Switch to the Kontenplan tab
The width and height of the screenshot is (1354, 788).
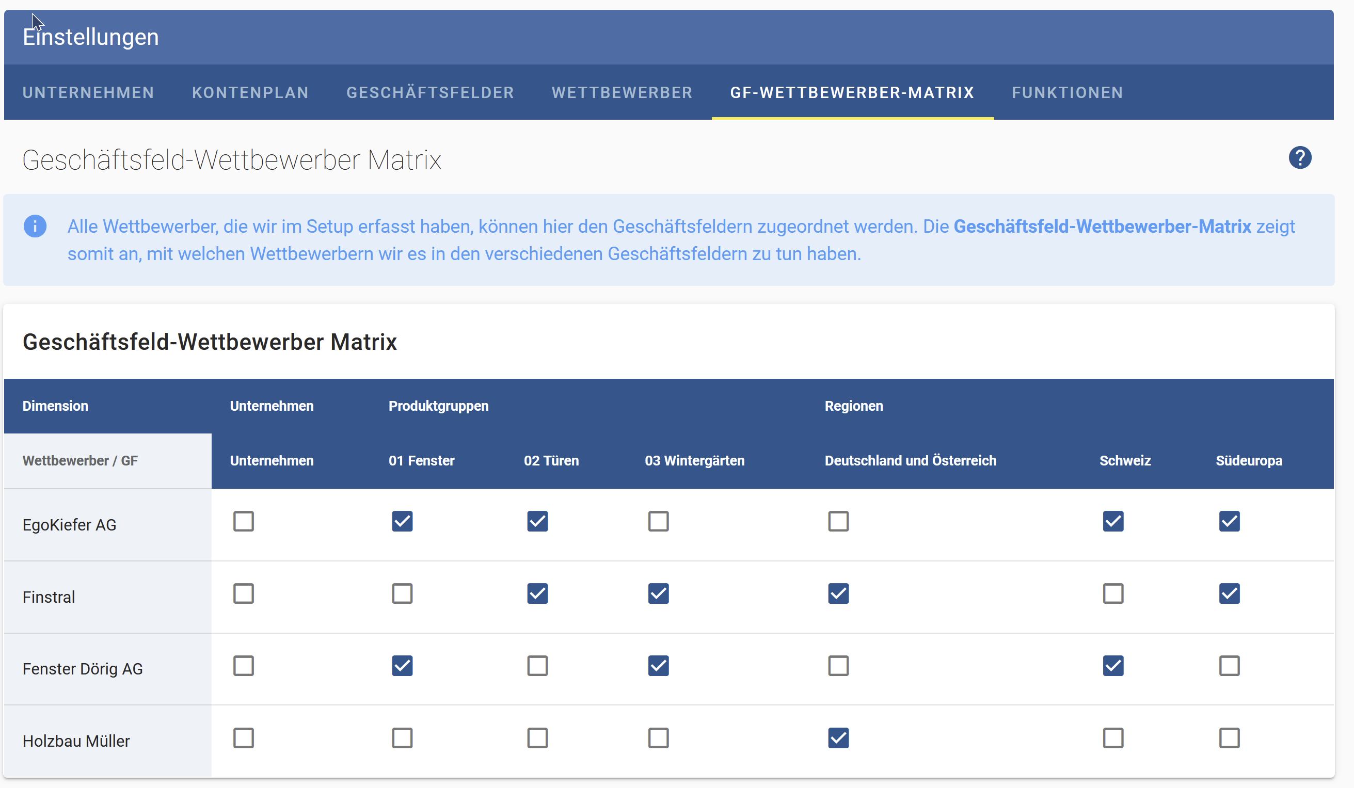point(250,92)
